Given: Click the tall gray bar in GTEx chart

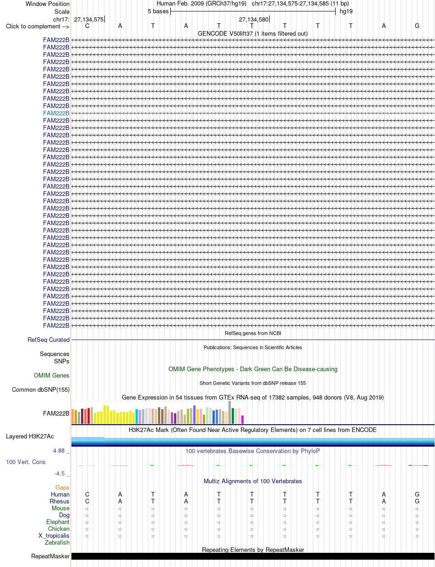Looking at the screenshot, I should point(230,412).
